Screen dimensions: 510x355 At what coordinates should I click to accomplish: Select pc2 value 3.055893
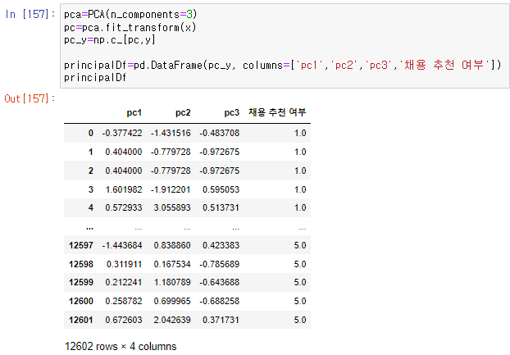[x=172, y=207]
